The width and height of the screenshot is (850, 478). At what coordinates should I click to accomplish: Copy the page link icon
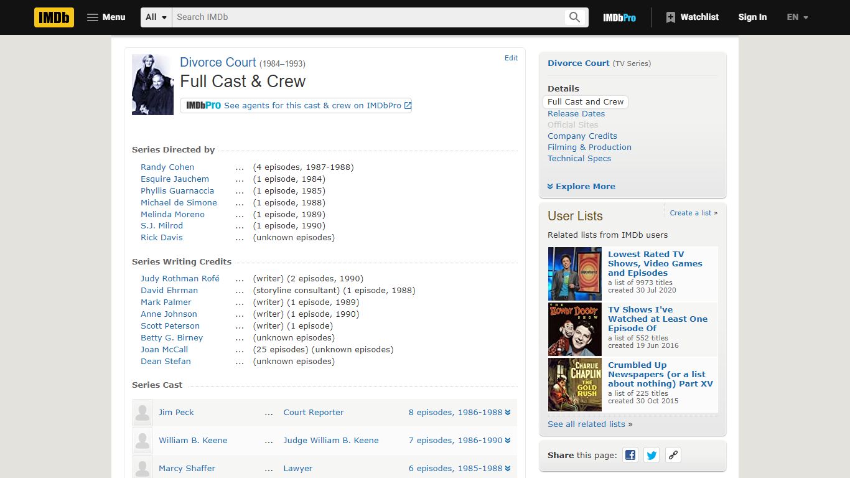(673, 455)
